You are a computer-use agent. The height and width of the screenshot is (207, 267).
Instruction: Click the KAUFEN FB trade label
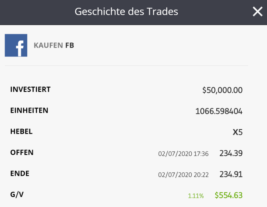click(54, 45)
